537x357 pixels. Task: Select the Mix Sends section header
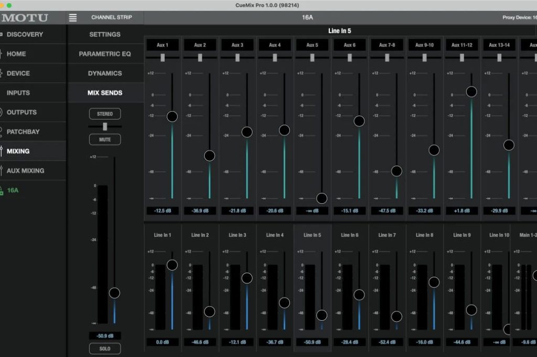105,93
